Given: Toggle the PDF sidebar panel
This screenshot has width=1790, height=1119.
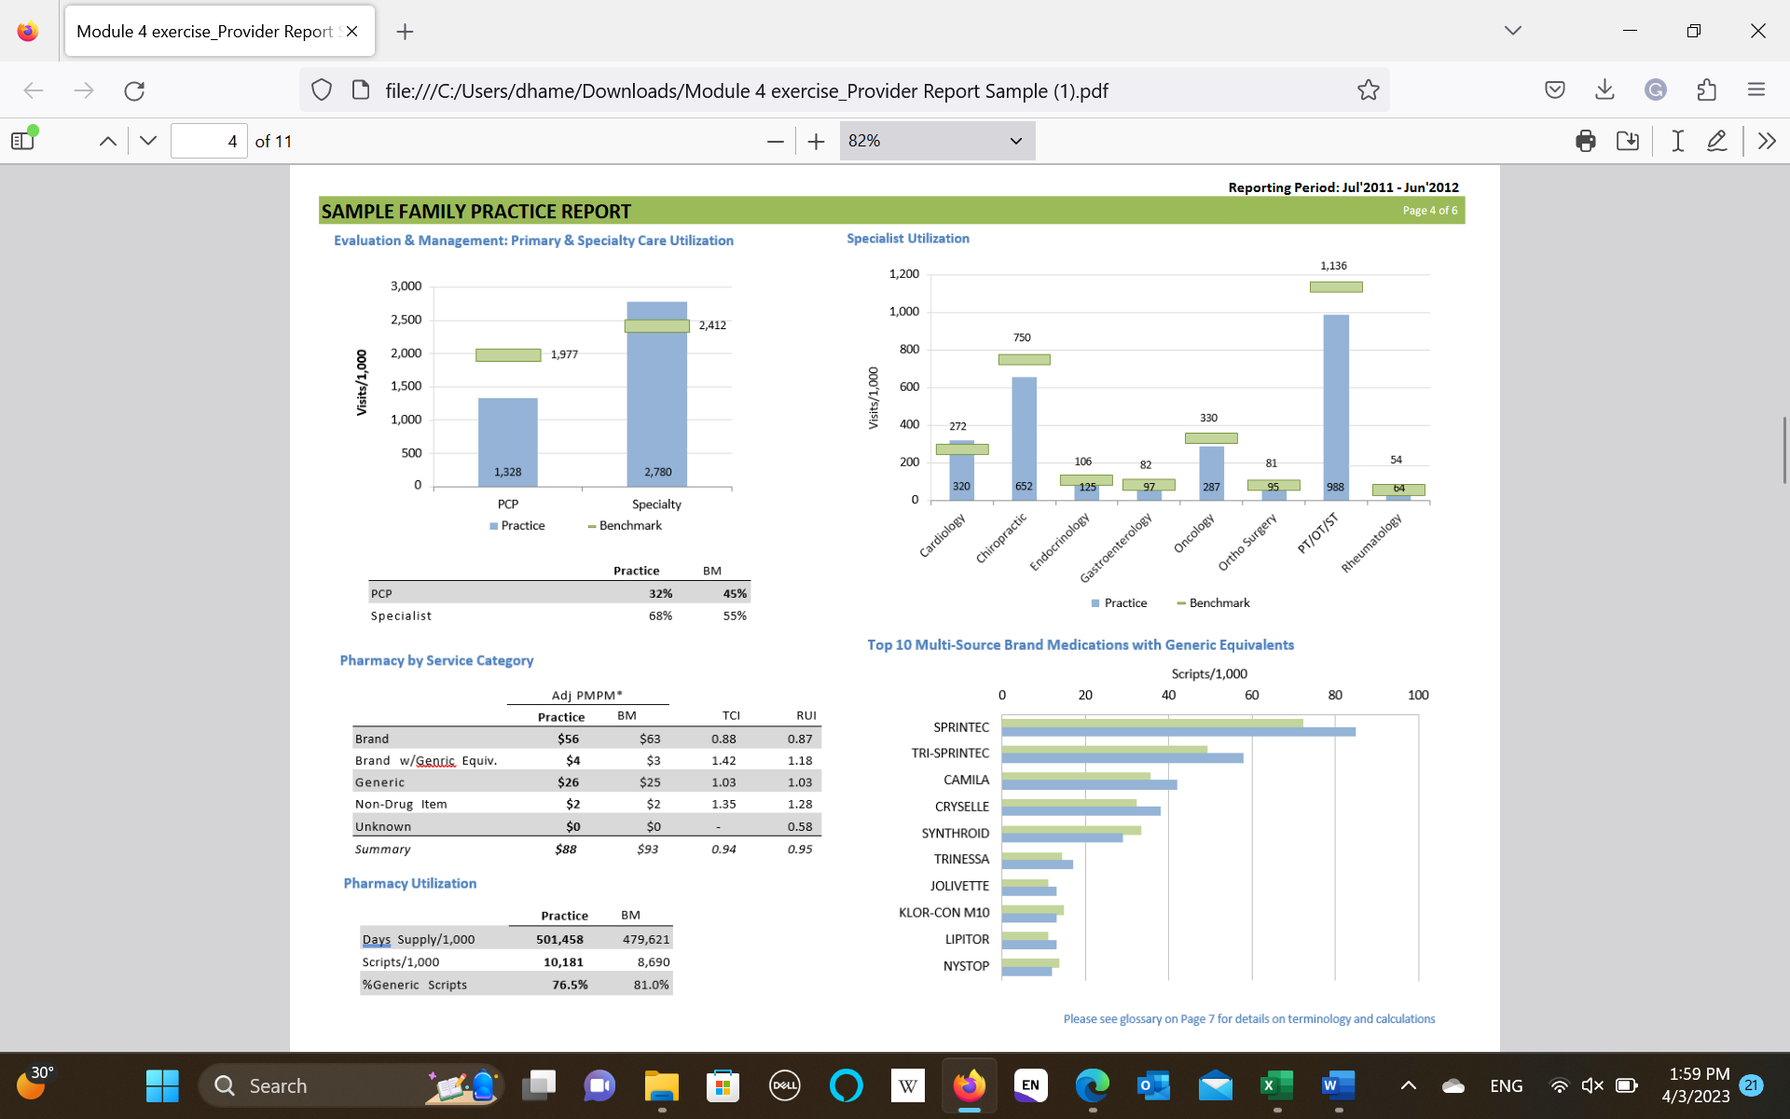Looking at the screenshot, I should tap(22, 139).
